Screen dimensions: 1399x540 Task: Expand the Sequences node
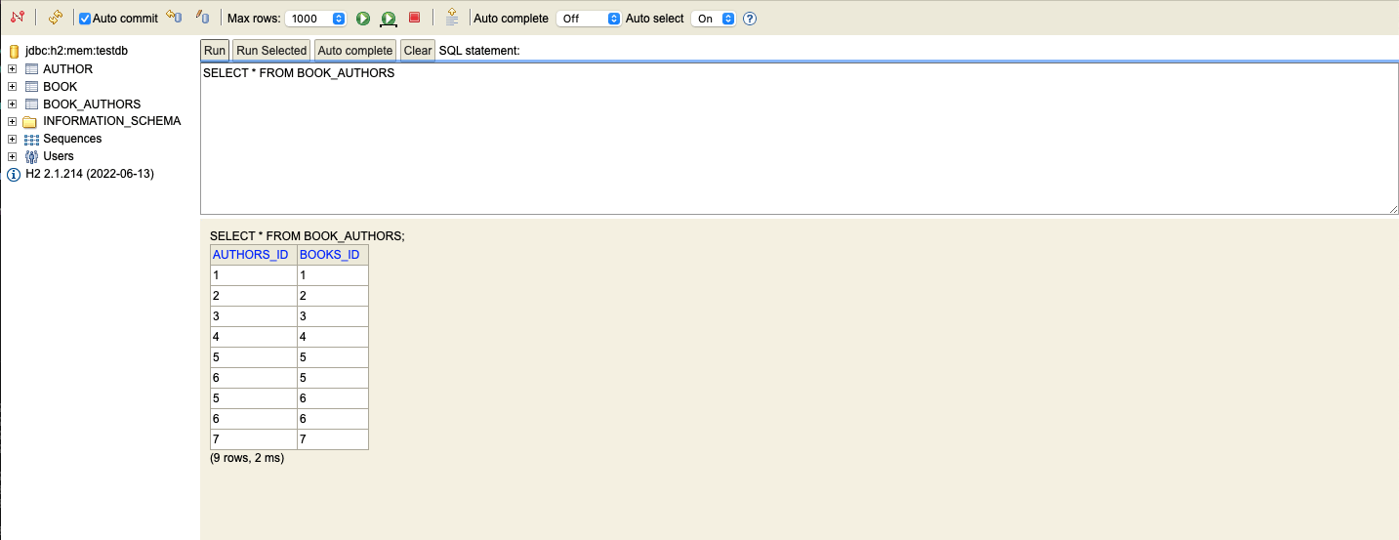(x=13, y=139)
